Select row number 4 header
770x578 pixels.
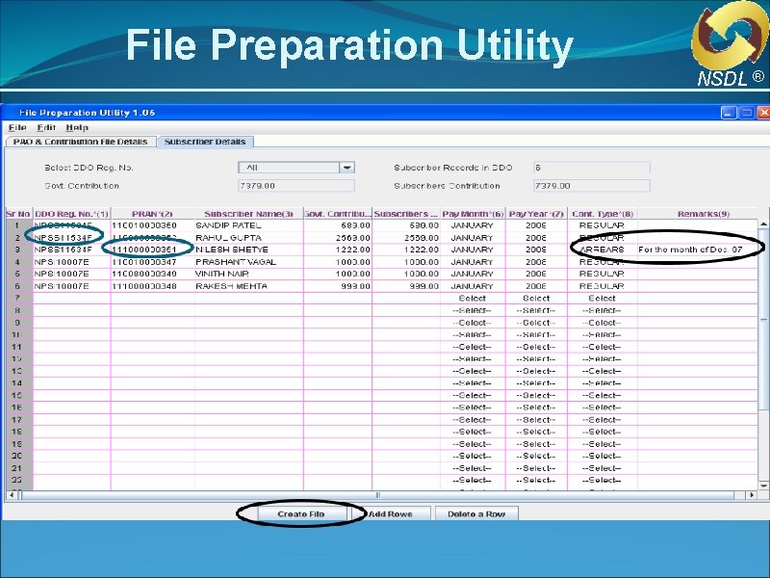point(18,262)
